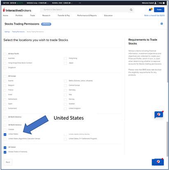Open the Performance & Reports menu
The width and height of the screenshot is (169, 170).
click(87, 16)
